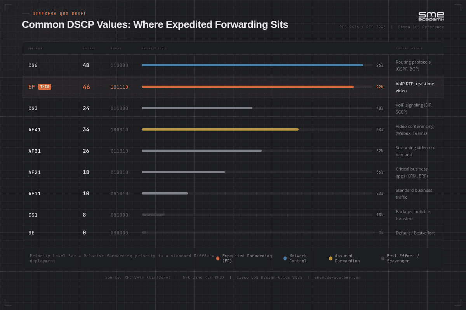466x310 pixels.
Task: Click 'Backups, bulk file transfers' text
Action: coord(413,215)
